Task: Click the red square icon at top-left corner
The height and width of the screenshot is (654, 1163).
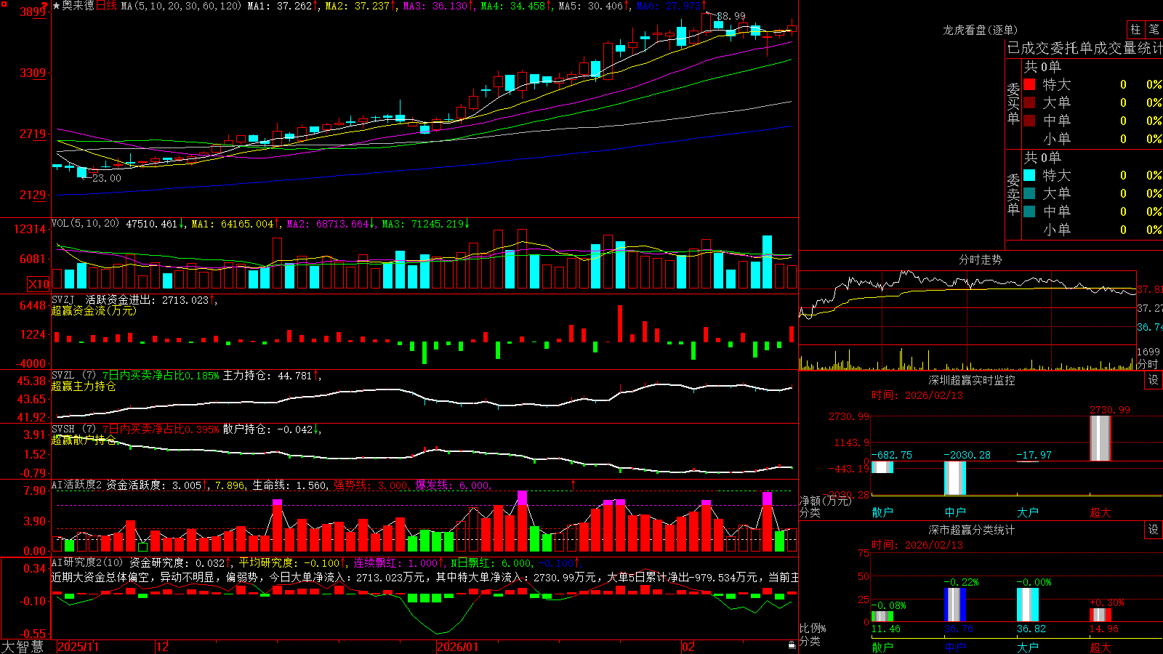Action: (x=4, y=4)
